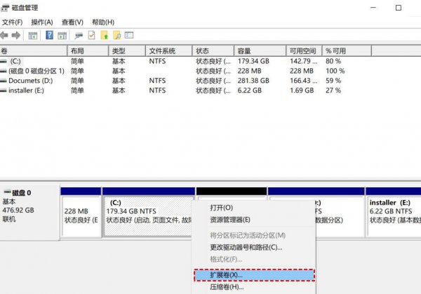Select the installer (E:) volume row
The image size is (421, 294).
click(185, 91)
